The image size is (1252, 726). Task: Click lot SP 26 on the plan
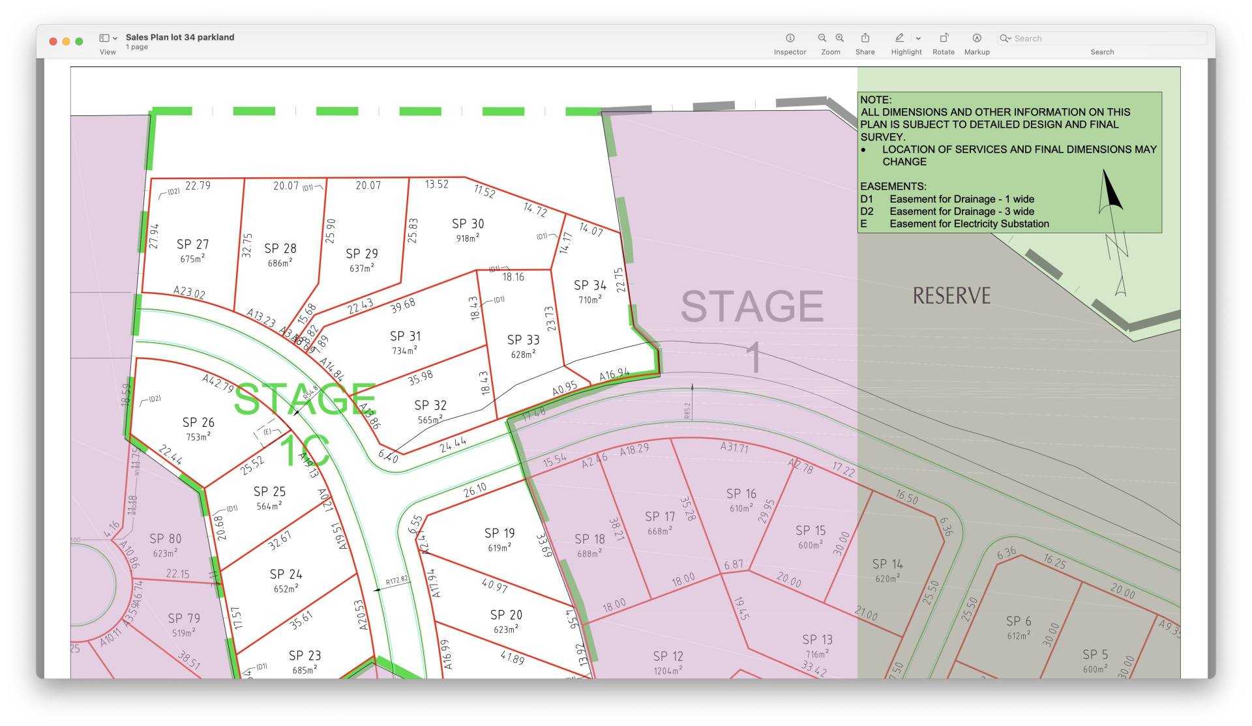coord(198,422)
